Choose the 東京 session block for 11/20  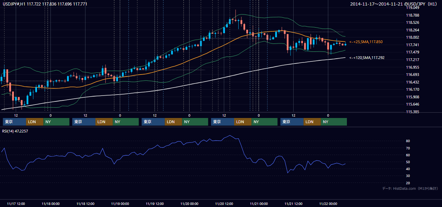click(222, 122)
